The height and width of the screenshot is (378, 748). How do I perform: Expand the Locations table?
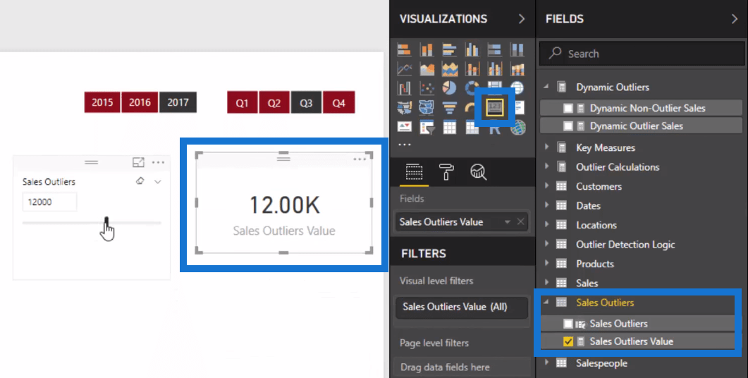click(546, 225)
